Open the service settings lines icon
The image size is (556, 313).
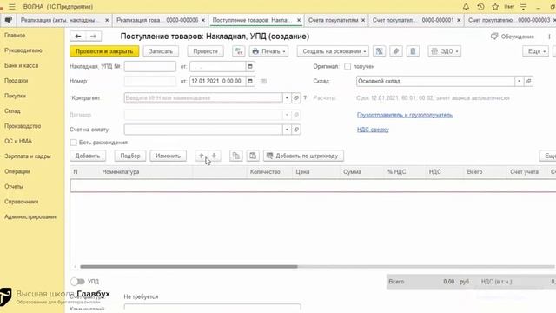tap(523, 7)
